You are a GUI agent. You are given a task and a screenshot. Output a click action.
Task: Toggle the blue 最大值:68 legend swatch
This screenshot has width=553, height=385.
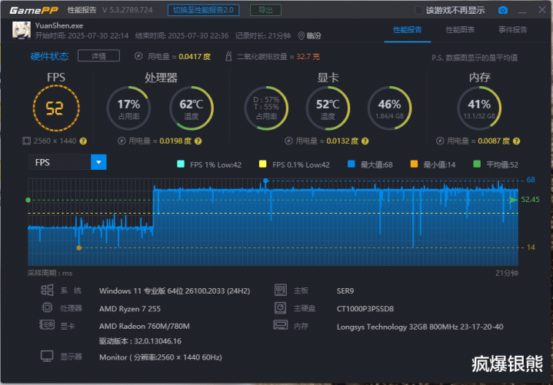pos(351,164)
